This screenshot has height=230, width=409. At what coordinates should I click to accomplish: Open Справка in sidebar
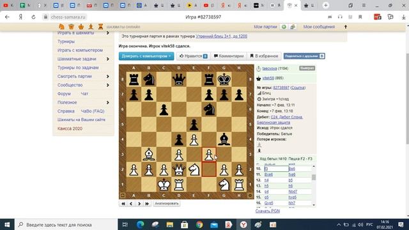pyautogui.click(x=66, y=111)
